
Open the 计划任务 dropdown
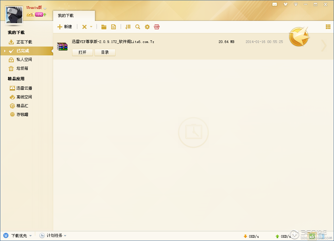pos(65,236)
